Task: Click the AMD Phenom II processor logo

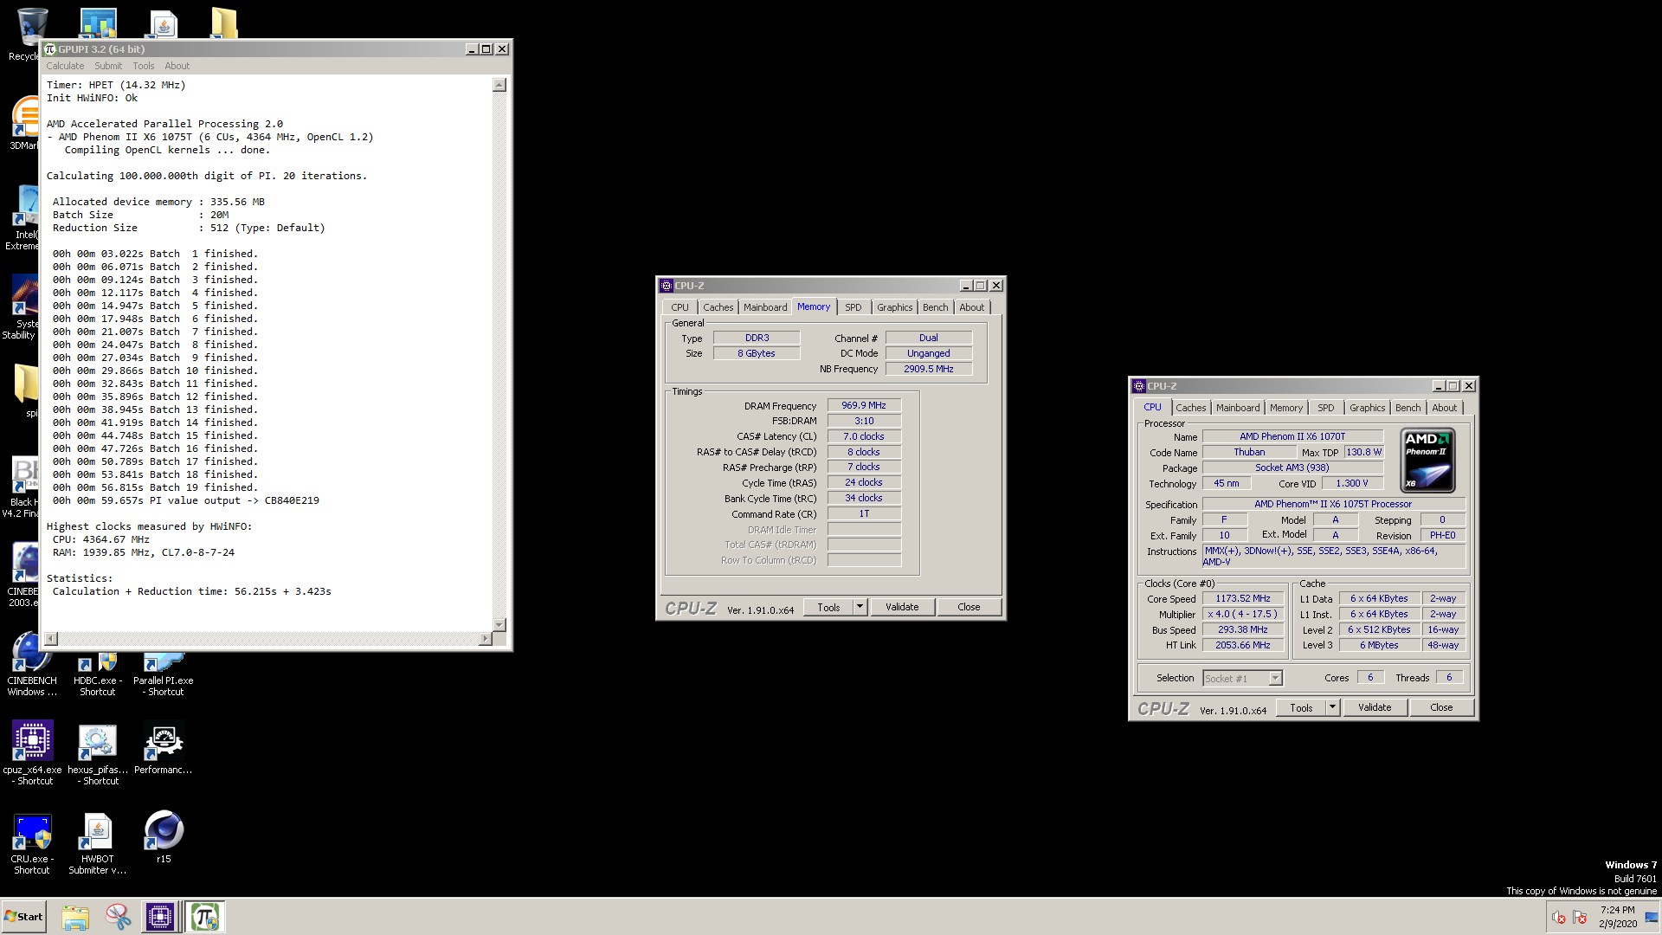Action: pyautogui.click(x=1427, y=461)
